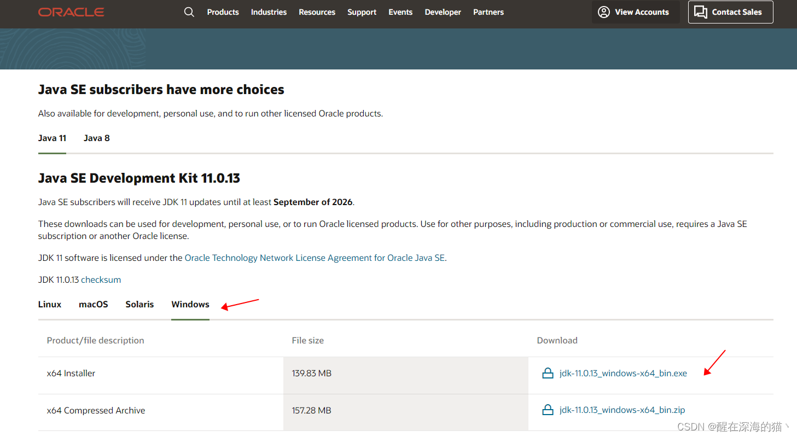Click lock icon beside jdk-11.0.13_windows-x64_bin.exe
Viewport: 797px width, 437px height.
click(x=548, y=374)
